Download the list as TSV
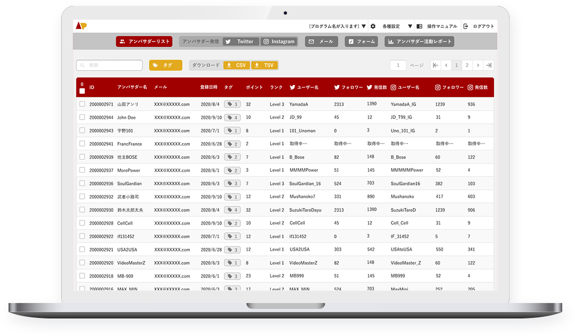 coord(264,65)
